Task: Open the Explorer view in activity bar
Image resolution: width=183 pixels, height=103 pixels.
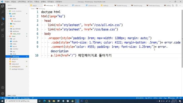Action: (x=3, y=6)
